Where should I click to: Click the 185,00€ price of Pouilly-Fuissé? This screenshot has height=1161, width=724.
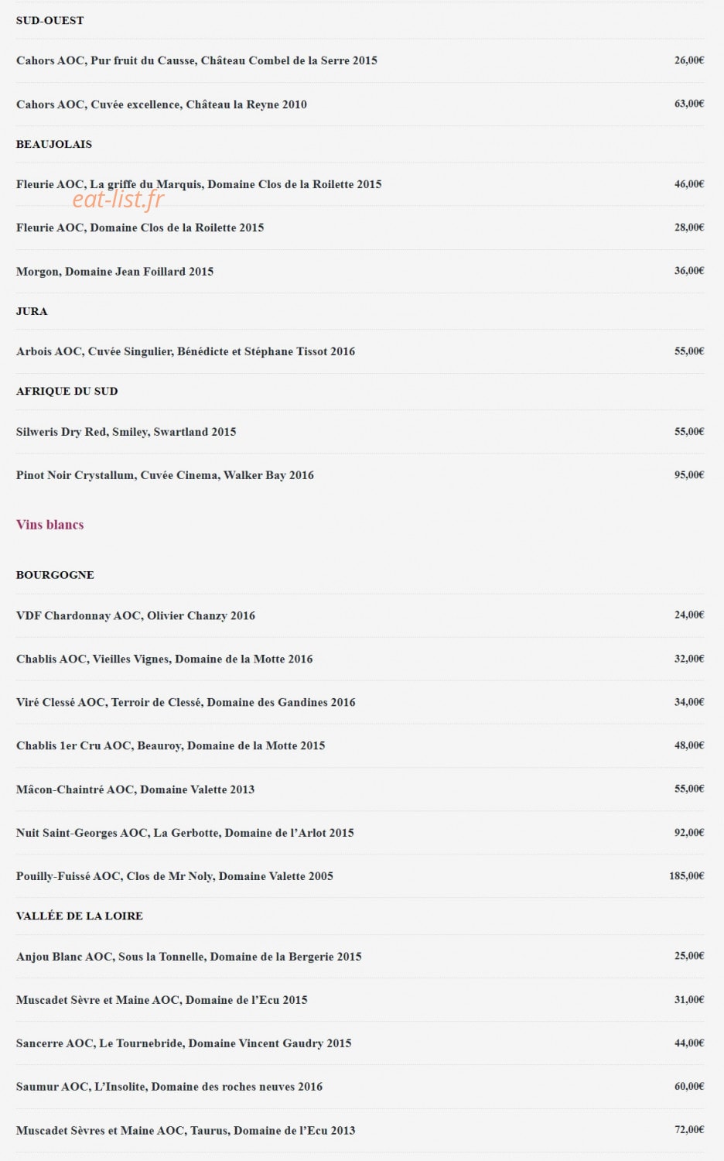pos(687,875)
